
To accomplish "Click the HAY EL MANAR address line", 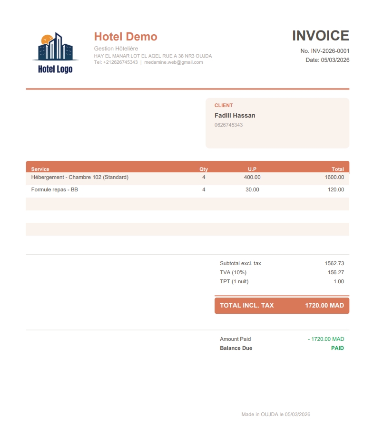I will [153, 56].
